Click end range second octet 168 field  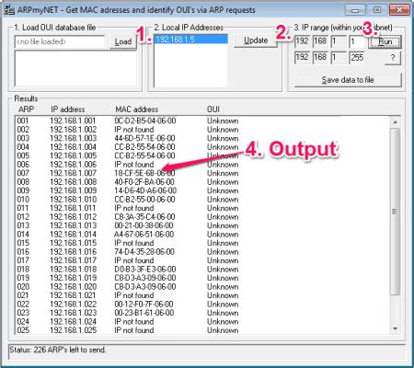pyautogui.click(x=320, y=58)
